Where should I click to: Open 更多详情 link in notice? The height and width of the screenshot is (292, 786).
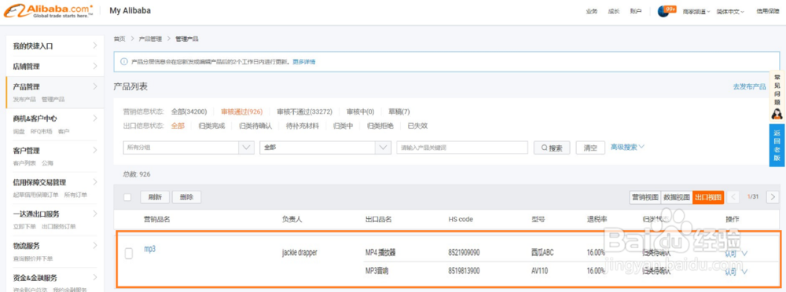[x=303, y=61]
